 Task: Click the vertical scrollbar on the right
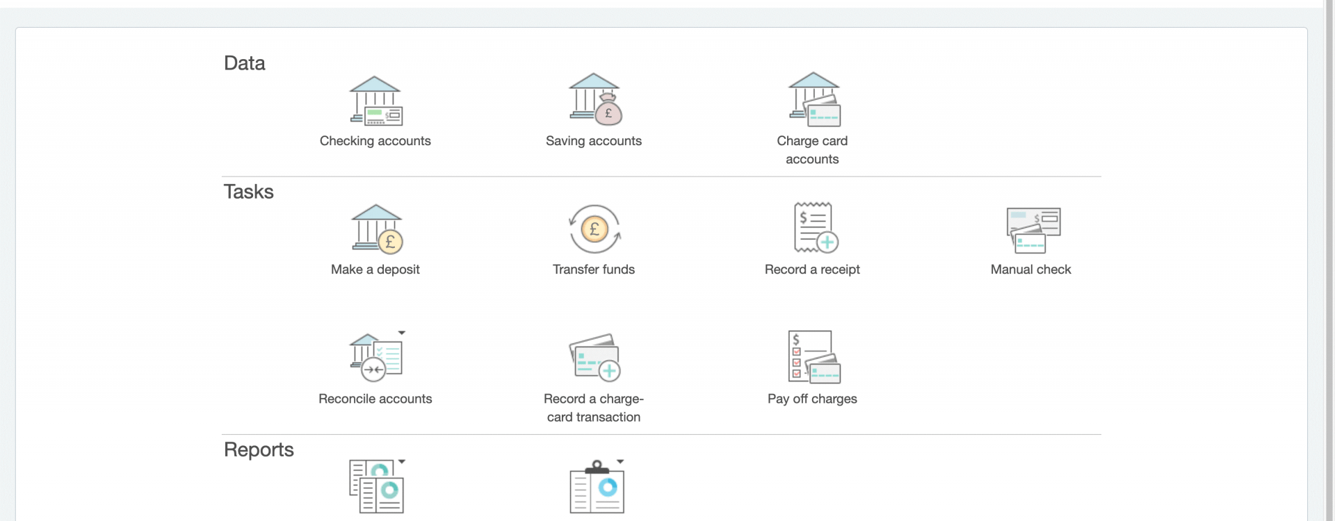click(x=1329, y=260)
